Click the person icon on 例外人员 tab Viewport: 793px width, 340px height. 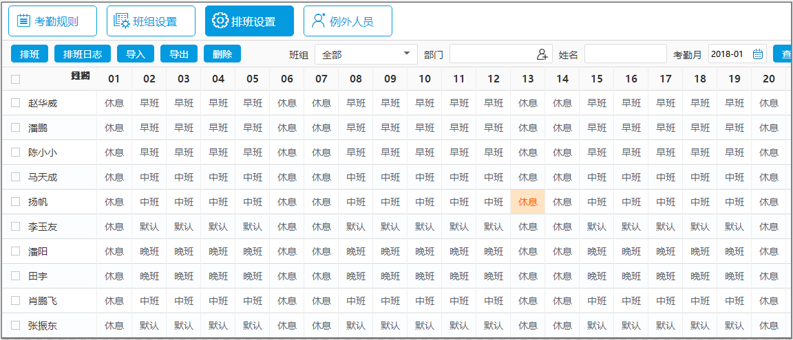pyautogui.click(x=318, y=21)
